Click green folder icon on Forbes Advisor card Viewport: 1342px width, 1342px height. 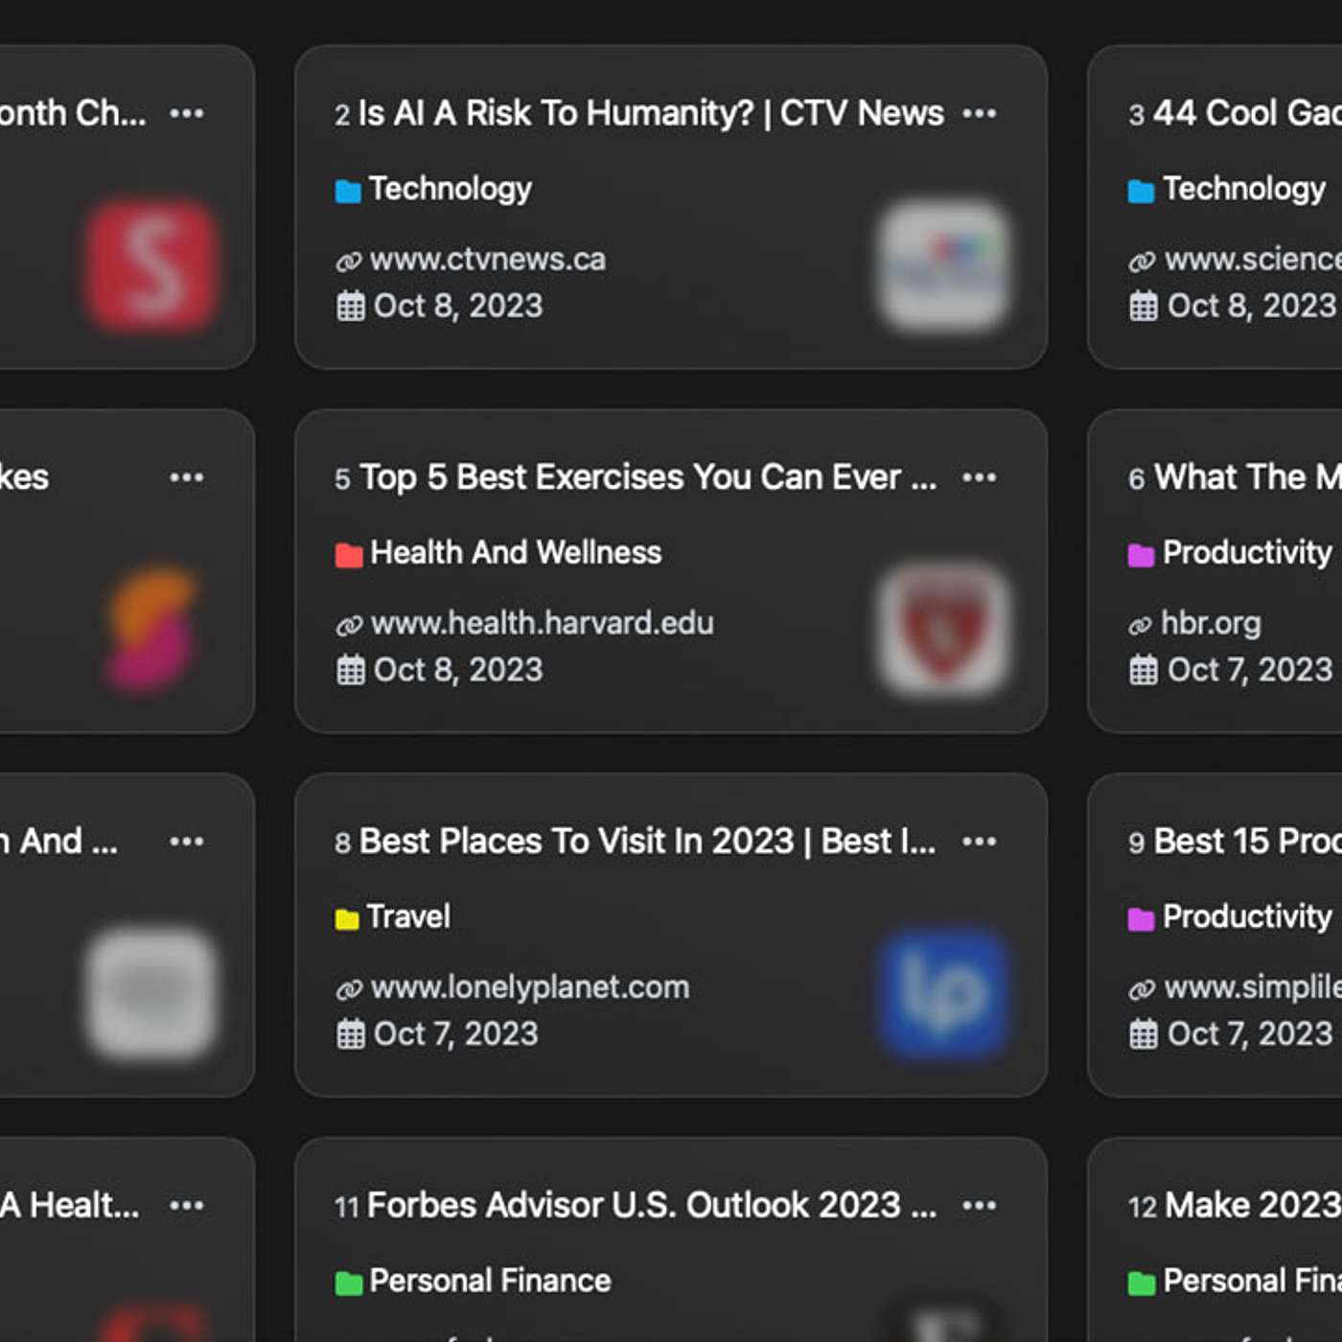[x=348, y=1283]
